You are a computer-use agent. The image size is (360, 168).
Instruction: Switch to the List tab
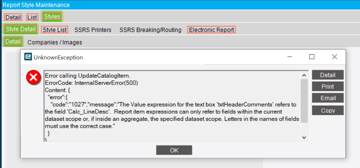click(x=32, y=17)
